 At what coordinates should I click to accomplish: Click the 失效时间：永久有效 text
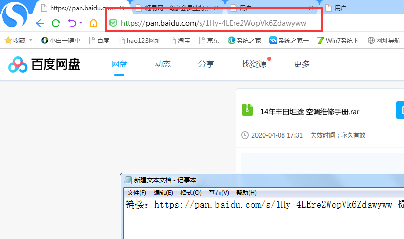[338, 135]
